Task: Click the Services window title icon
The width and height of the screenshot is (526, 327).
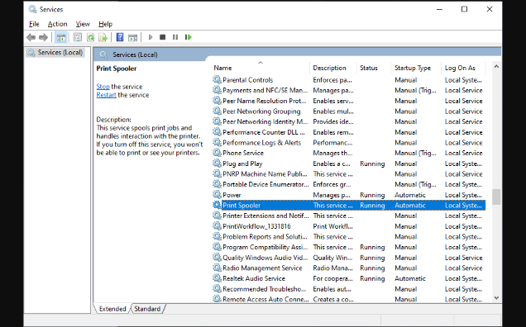Action: click(32, 9)
